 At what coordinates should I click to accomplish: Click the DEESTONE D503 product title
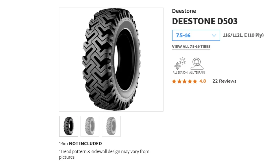pyautogui.click(x=205, y=21)
